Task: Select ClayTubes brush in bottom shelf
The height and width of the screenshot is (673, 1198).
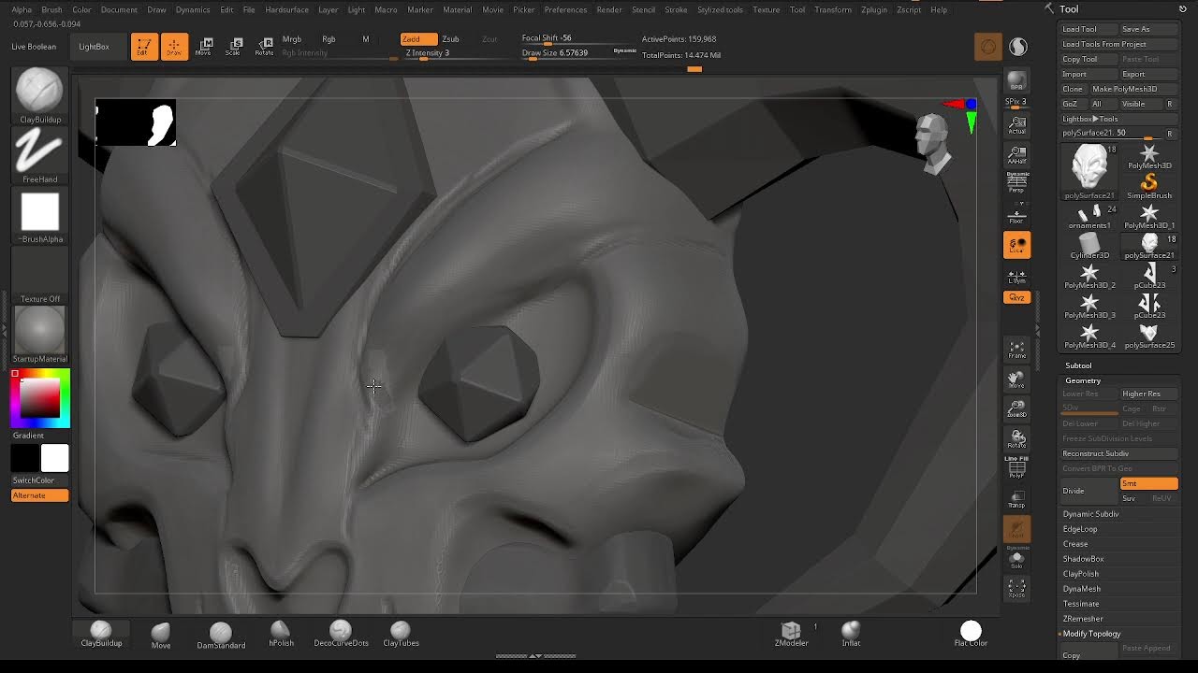Action: tap(401, 635)
